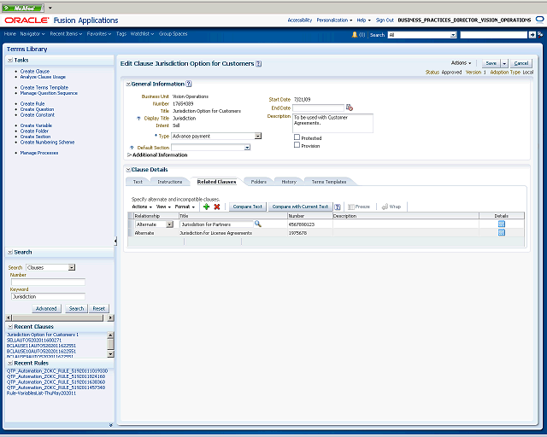Screen dimensions: 547x437
Task: Click the Number input field in Search panel
Action: (x=48, y=282)
